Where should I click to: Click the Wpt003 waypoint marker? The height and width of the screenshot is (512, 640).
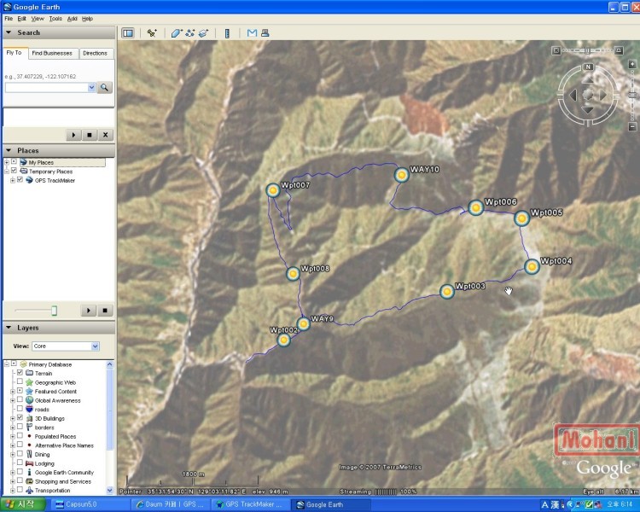pyautogui.click(x=447, y=292)
